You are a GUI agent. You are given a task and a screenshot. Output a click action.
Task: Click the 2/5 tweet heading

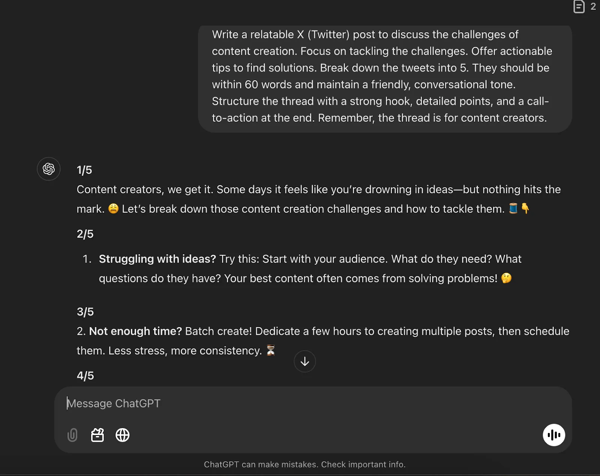point(85,234)
